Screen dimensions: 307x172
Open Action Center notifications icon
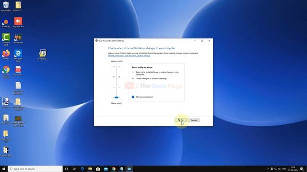pos(302,169)
